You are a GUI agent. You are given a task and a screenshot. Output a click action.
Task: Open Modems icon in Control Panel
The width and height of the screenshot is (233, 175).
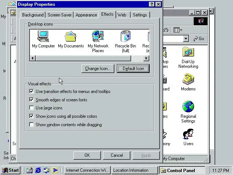tap(188, 82)
